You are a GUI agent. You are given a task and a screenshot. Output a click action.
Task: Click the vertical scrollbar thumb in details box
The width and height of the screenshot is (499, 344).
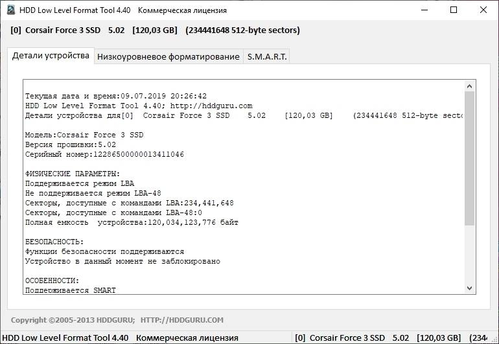click(469, 159)
